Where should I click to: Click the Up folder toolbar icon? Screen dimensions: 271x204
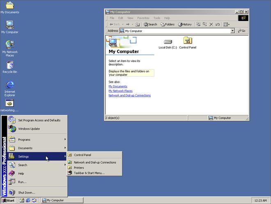pos(137,24)
